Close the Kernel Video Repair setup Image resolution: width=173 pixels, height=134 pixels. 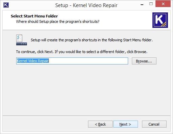point(163,4)
